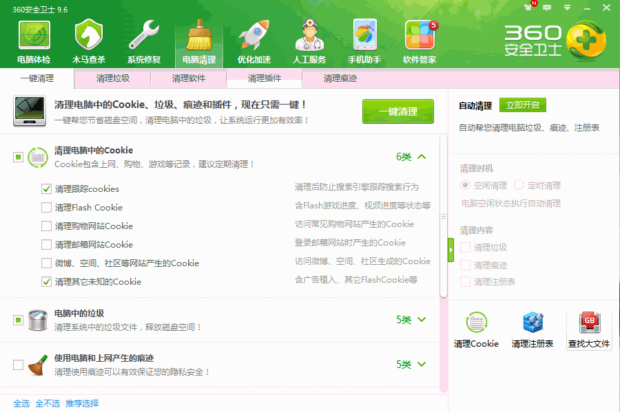This screenshot has width=620, height=412.
Task: Click the 360安全卫士 logo badge
Action: 586,41
